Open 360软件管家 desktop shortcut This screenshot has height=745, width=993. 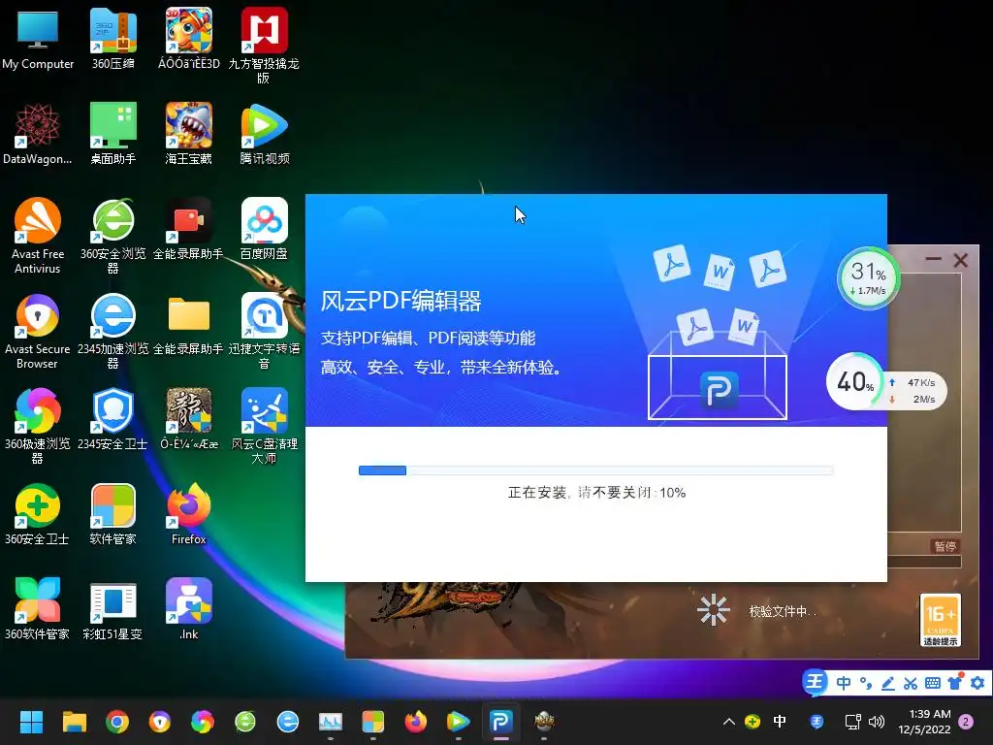point(38,609)
